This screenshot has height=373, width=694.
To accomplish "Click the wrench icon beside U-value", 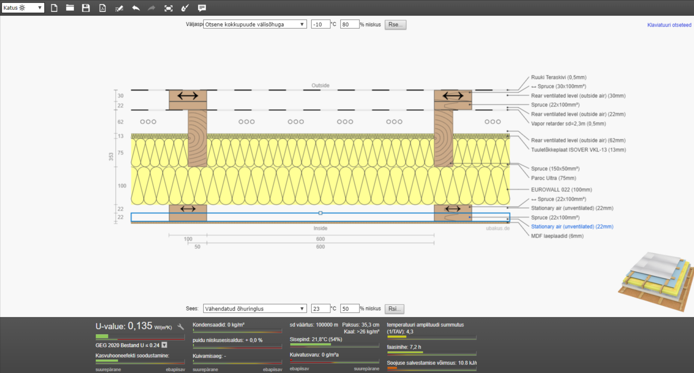I will (181, 327).
